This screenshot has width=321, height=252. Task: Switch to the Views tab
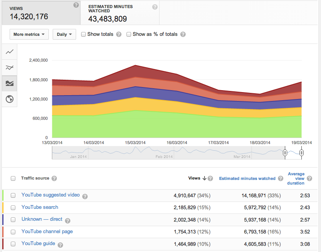[40, 12]
